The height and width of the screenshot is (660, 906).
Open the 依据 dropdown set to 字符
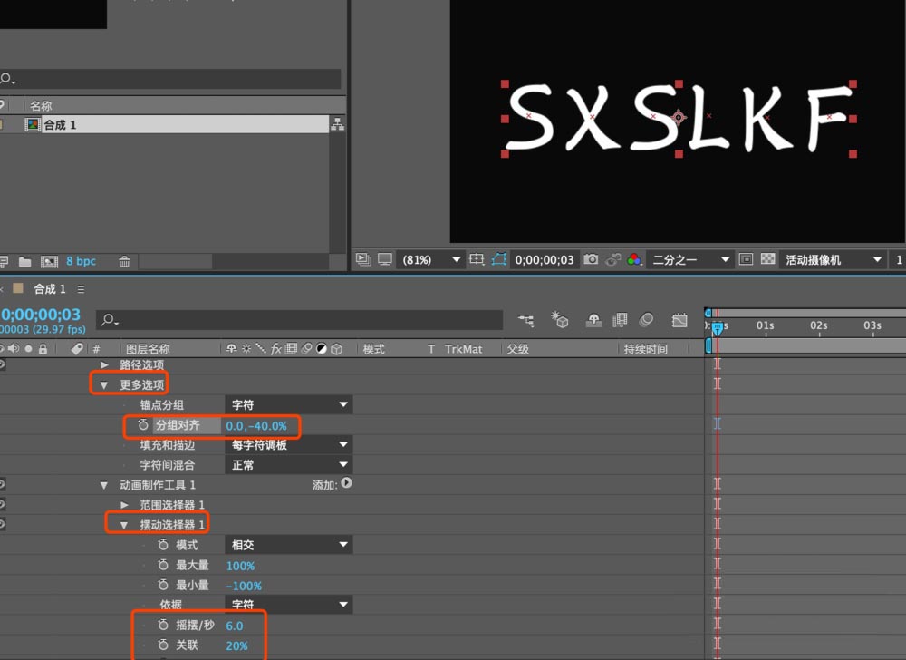pyautogui.click(x=289, y=605)
